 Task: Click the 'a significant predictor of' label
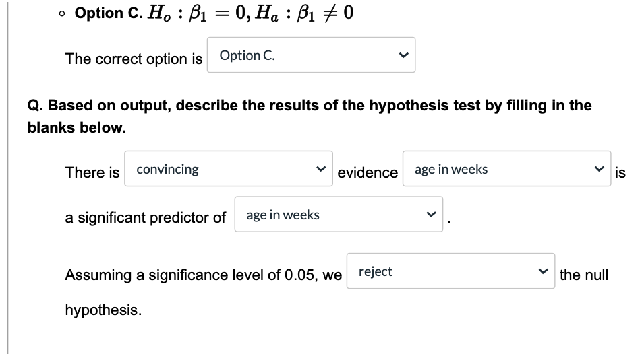[x=145, y=218]
